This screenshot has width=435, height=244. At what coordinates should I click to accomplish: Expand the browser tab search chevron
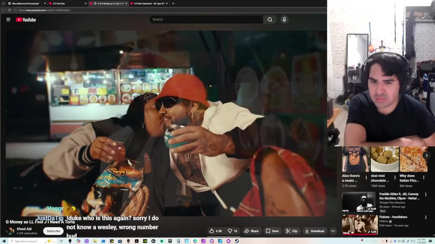coord(3,3)
